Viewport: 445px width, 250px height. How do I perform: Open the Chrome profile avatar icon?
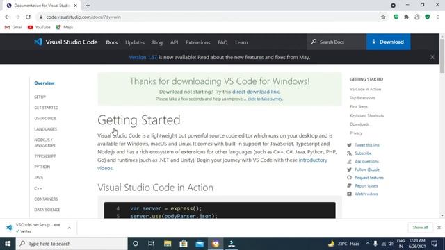tap(417, 17)
